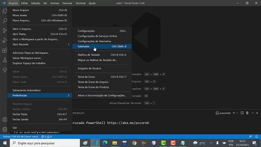The image size is (261, 147).
Task: Choose Abrir Pasta... entry
Action: coord(40,34)
